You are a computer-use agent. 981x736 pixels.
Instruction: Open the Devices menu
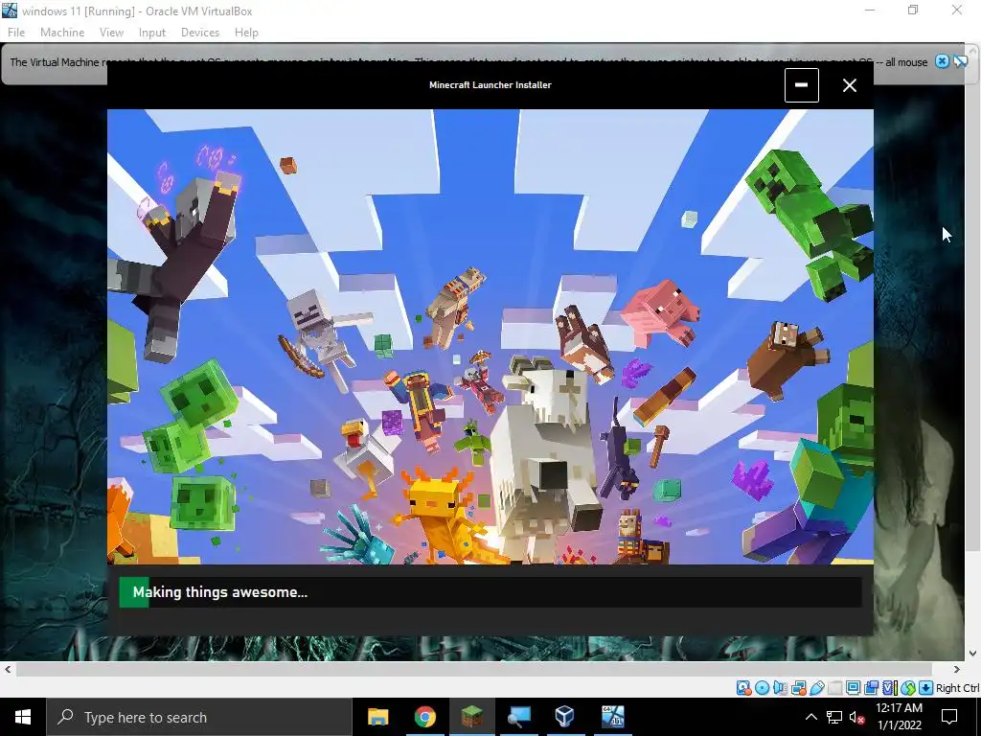(199, 33)
